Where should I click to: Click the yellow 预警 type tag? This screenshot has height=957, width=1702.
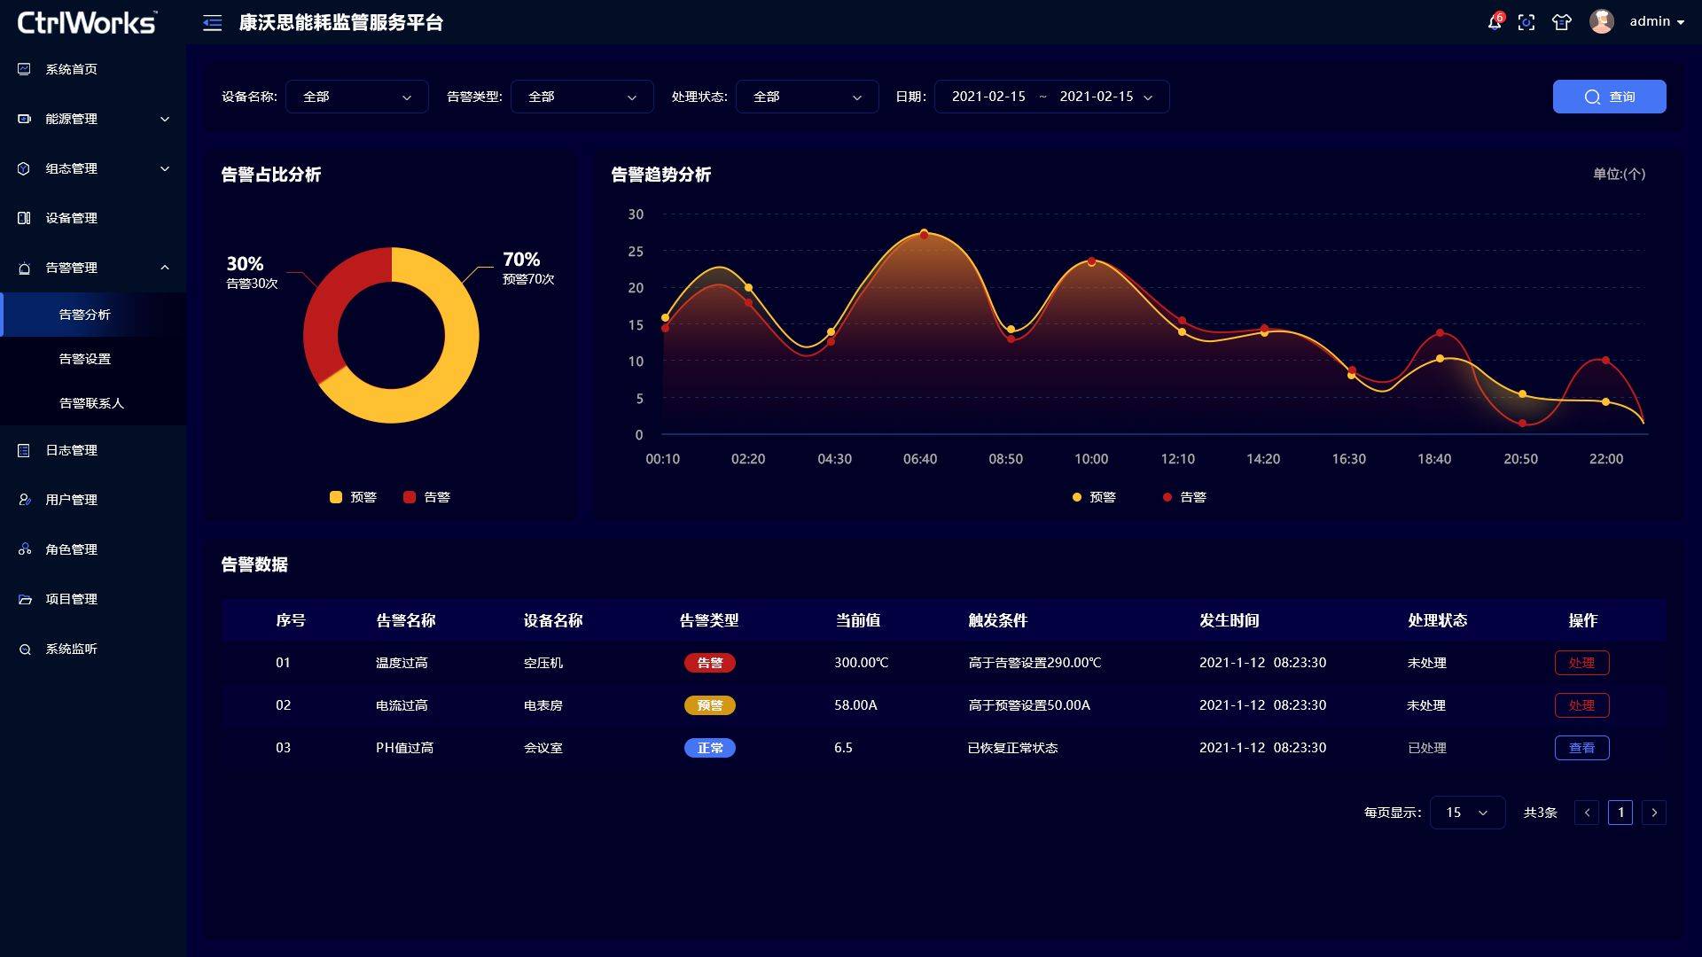click(x=709, y=705)
